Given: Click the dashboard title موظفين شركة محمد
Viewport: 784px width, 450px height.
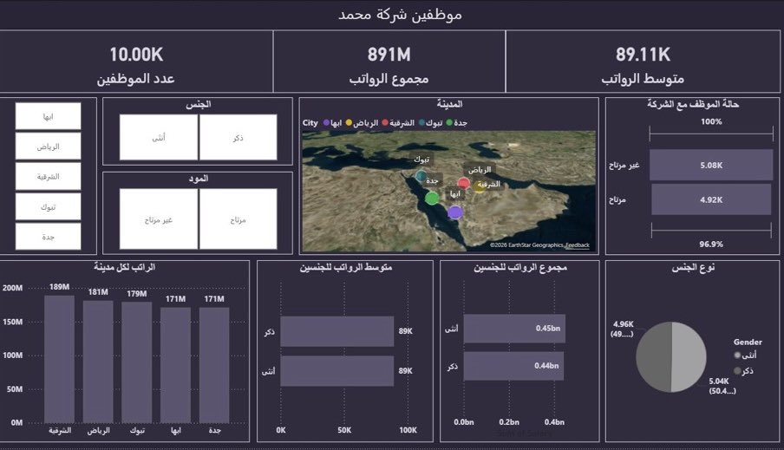Looking at the screenshot, I should [400, 15].
